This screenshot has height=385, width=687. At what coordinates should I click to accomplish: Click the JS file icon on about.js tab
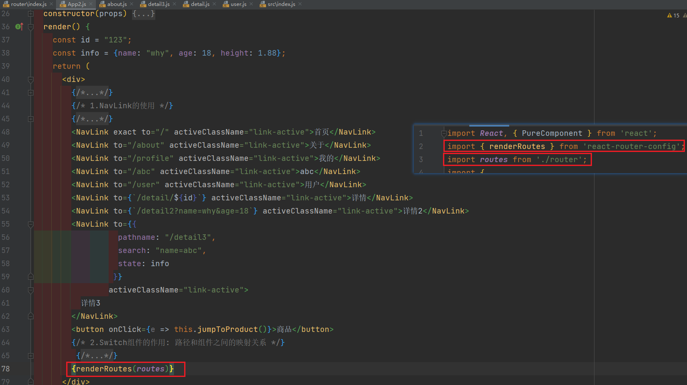[x=102, y=4]
